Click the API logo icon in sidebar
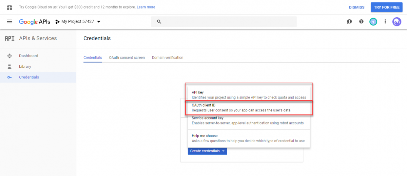The width and height of the screenshot is (407, 176). click(9, 38)
